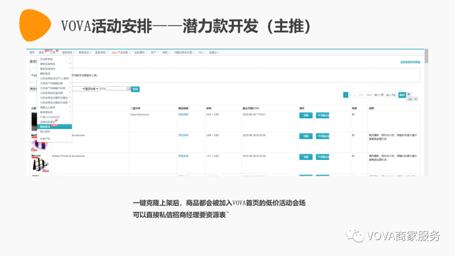Choose 所有产品 from the dropdown menu
This screenshot has width=455, height=256.
pos(45,138)
